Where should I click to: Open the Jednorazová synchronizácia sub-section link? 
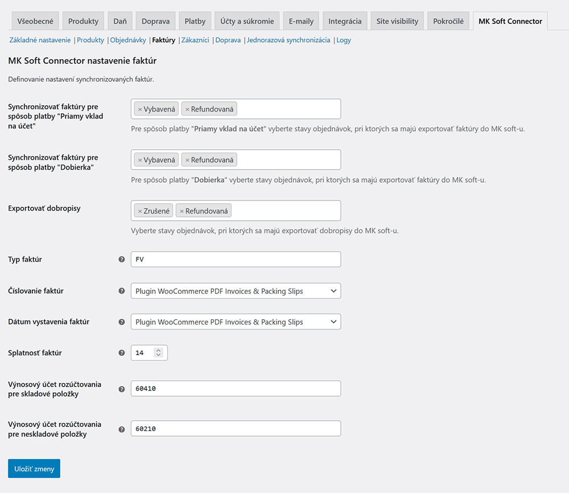click(288, 40)
